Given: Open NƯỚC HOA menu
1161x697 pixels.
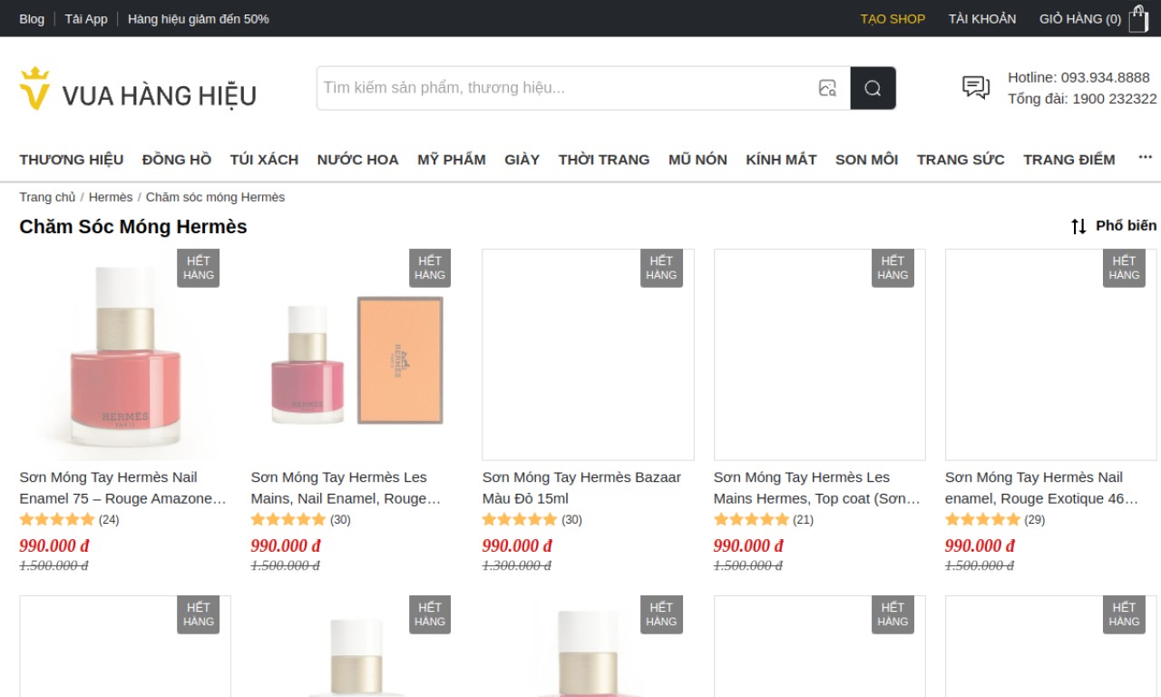Looking at the screenshot, I should click(357, 159).
